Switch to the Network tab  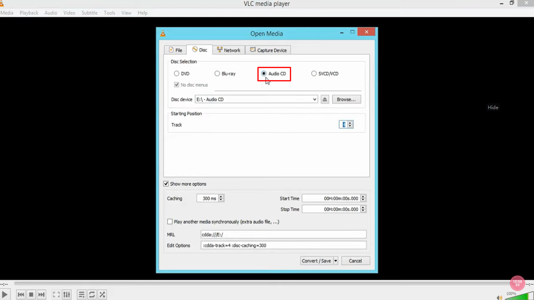(x=229, y=50)
